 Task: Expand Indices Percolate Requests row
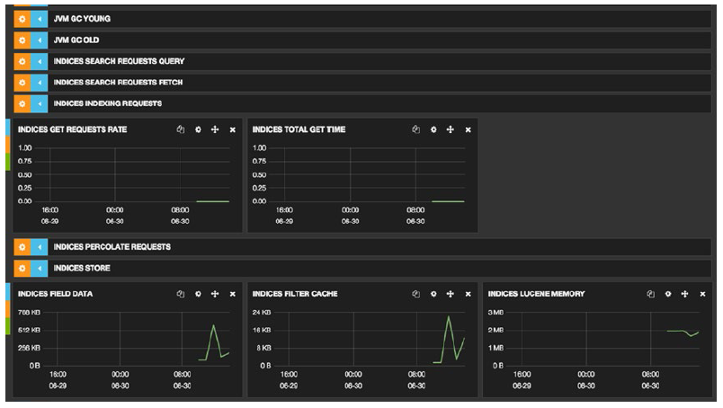tap(40, 247)
